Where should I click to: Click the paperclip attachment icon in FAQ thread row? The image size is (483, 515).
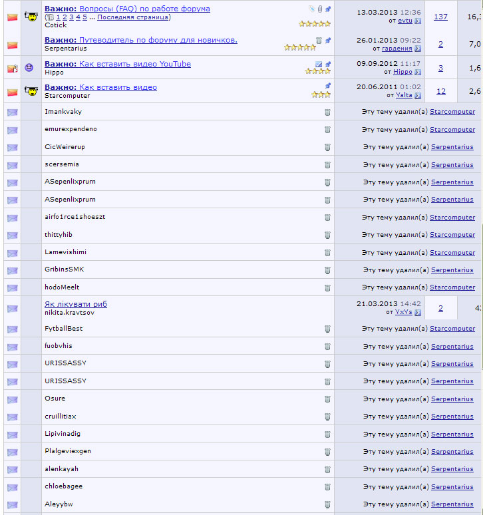(x=319, y=9)
